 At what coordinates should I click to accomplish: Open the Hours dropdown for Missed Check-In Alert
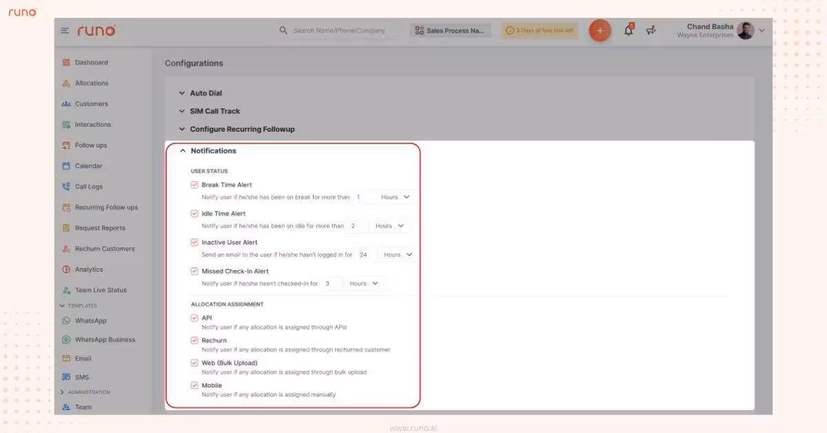364,283
